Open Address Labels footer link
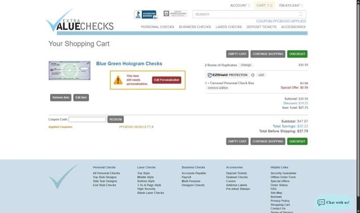 pos(237,185)
